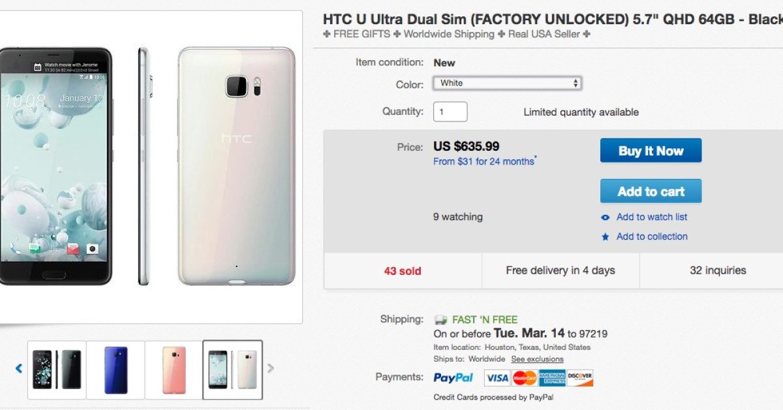Image resolution: width=783 pixels, height=410 pixels.
Task: Select the pink HTC phone thumbnail
Action: [x=174, y=370]
